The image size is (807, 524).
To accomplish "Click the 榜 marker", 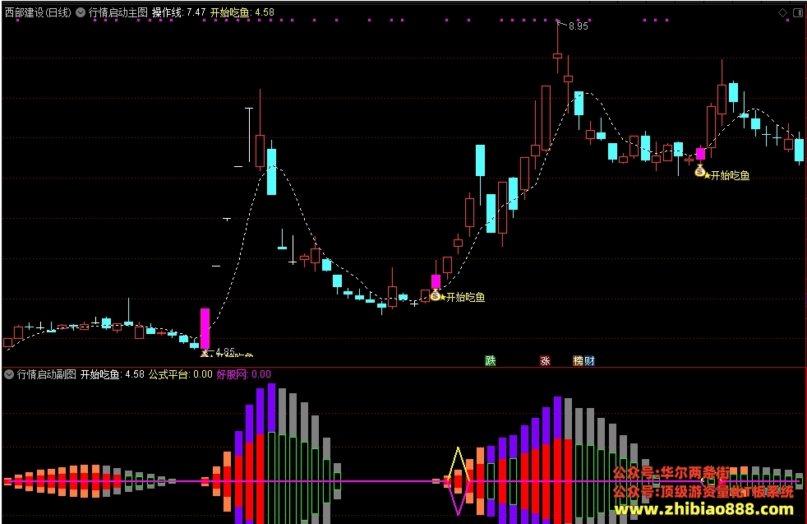I will 578,360.
